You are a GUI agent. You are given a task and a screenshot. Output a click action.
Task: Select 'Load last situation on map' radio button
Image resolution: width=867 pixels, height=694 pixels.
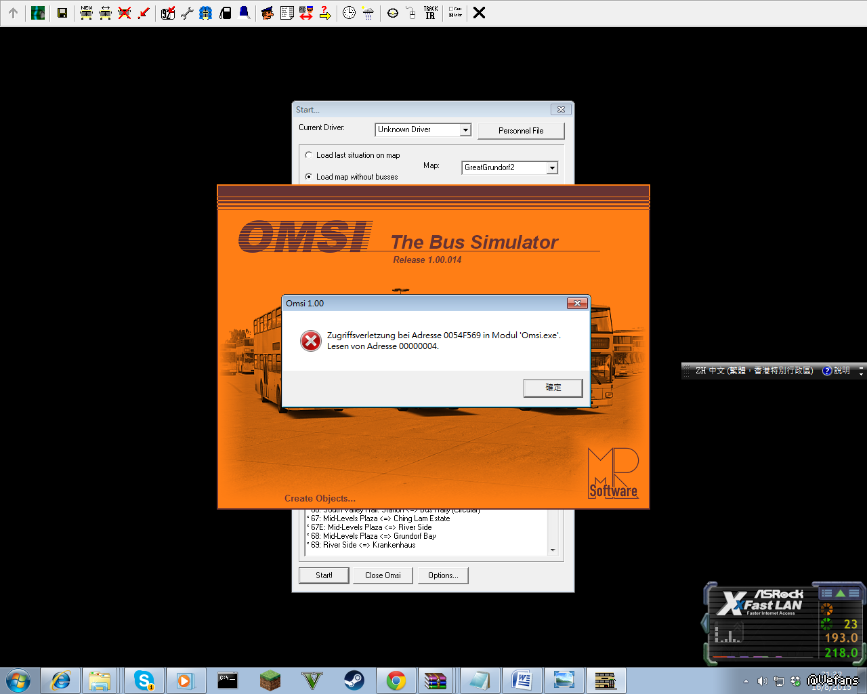click(309, 155)
